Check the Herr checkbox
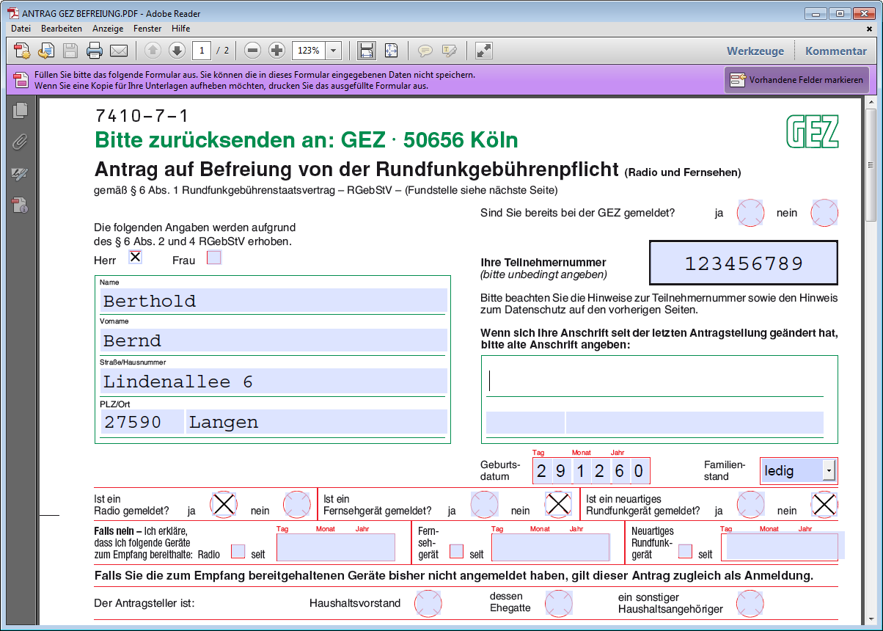The height and width of the screenshot is (631, 883). [x=135, y=258]
